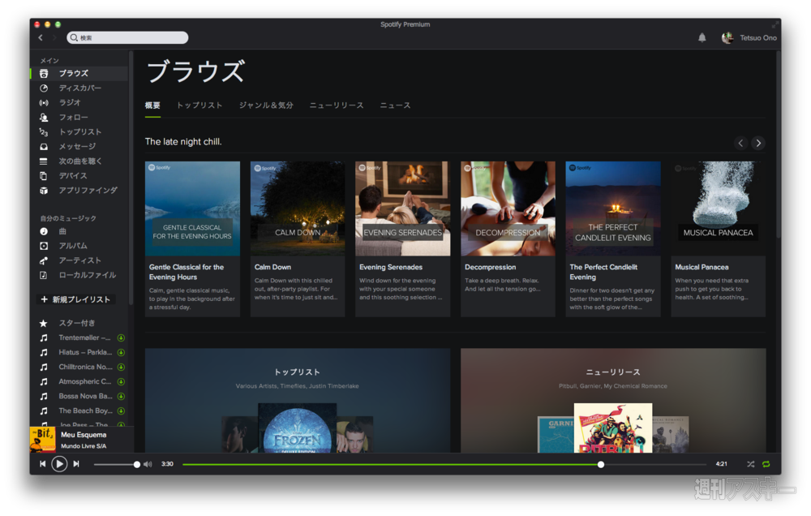
Task: Click the main content vertical scrollbar
Action: 778,145
